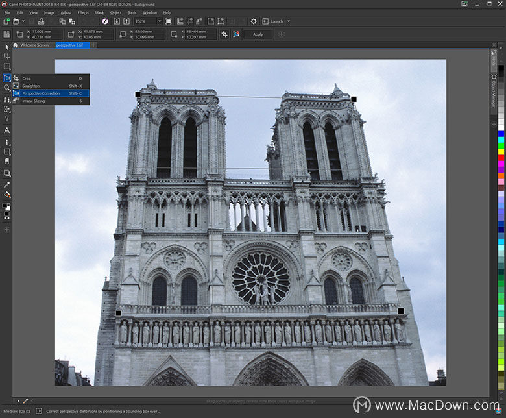Toggle the Show Rulers button
Screen dimensions: 506x418
click(180, 21)
